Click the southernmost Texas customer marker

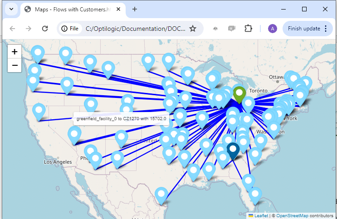pyautogui.click(x=161, y=195)
